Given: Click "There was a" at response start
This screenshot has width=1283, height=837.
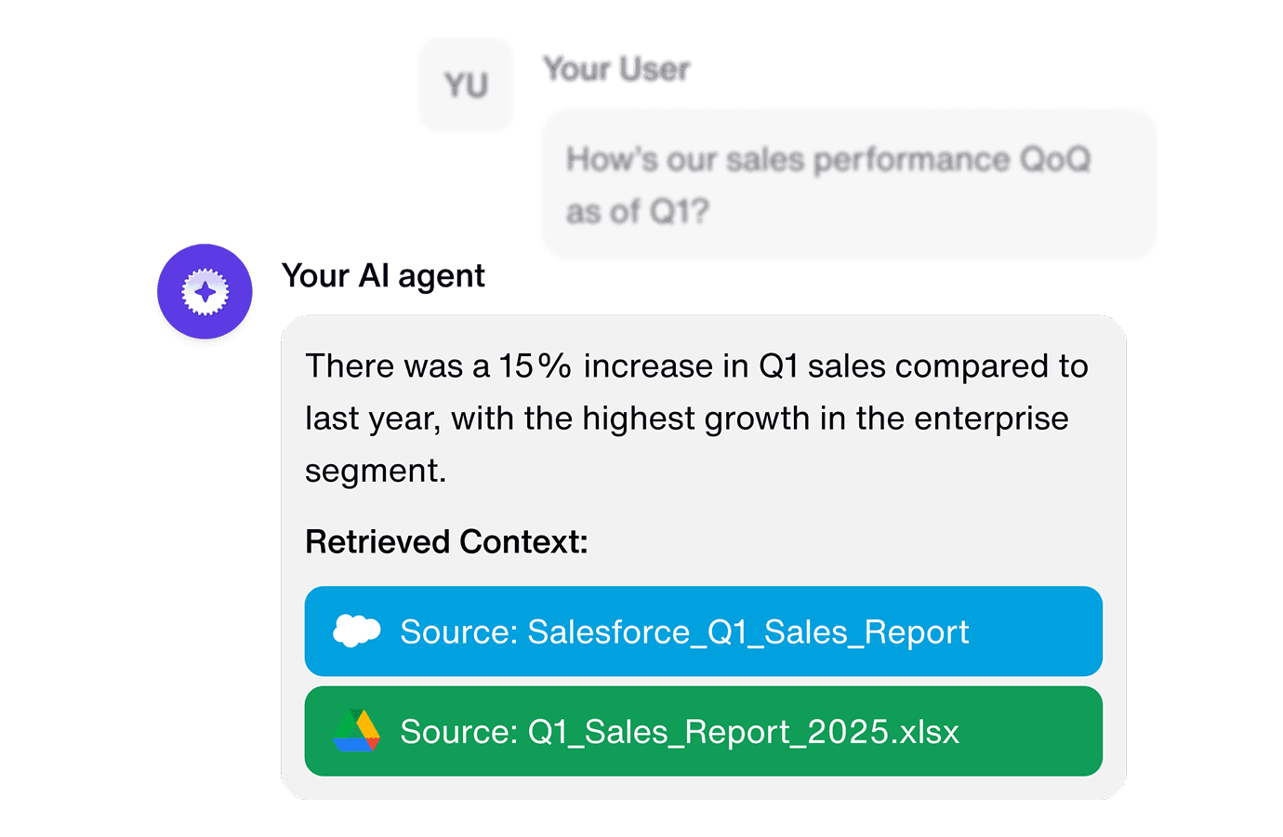Looking at the screenshot, I should tap(397, 366).
